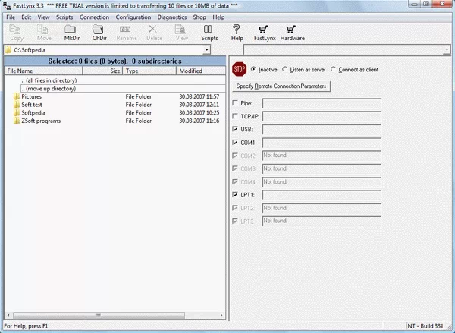Screen dimensions: 455x333
Task: Click the Hardware shopping cart icon
Action: 292,29
